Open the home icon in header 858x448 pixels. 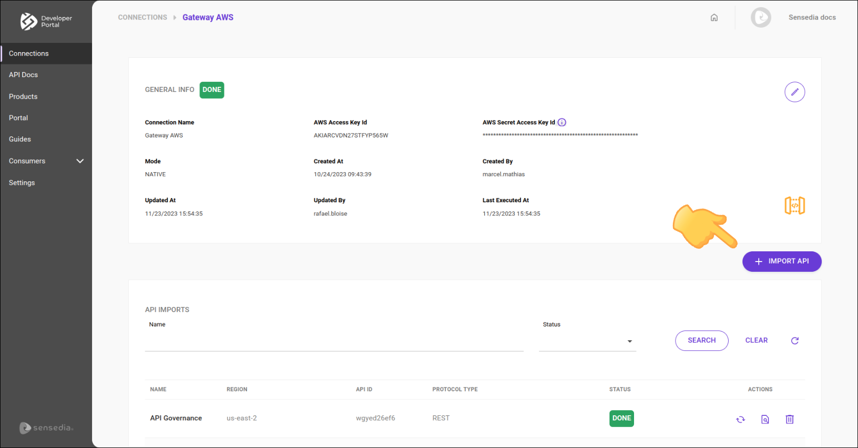click(714, 17)
